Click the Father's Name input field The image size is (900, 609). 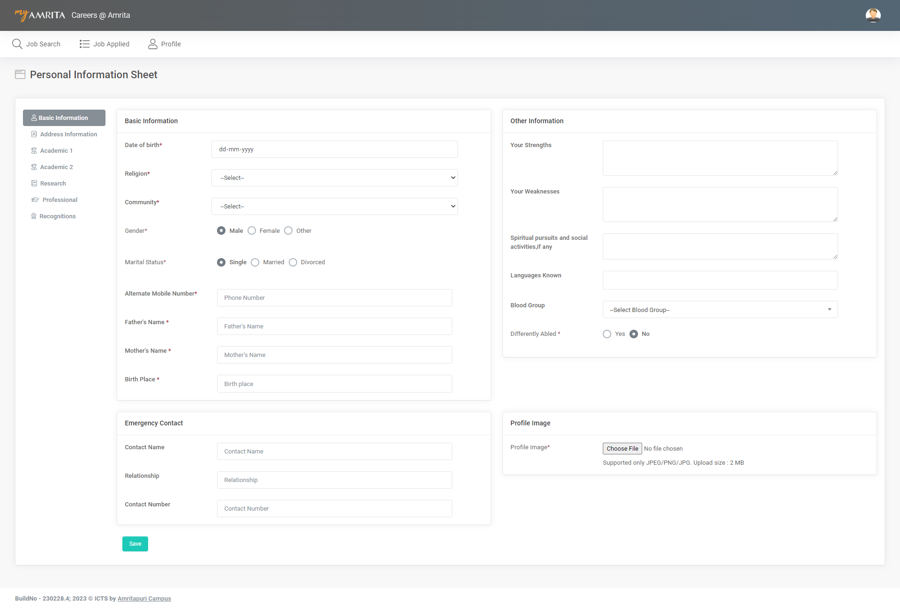pyautogui.click(x=334, y=327)
